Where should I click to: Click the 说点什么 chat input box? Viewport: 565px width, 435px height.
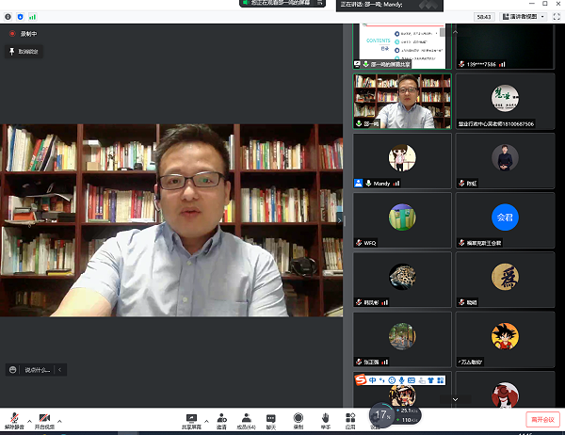click(36, 370)
